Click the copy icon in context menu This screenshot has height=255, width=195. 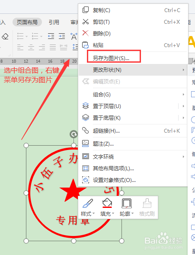point(86,10)
